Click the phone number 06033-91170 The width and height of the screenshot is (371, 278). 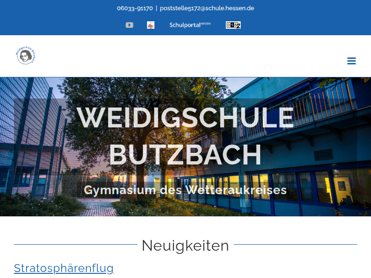pos(135,8)
